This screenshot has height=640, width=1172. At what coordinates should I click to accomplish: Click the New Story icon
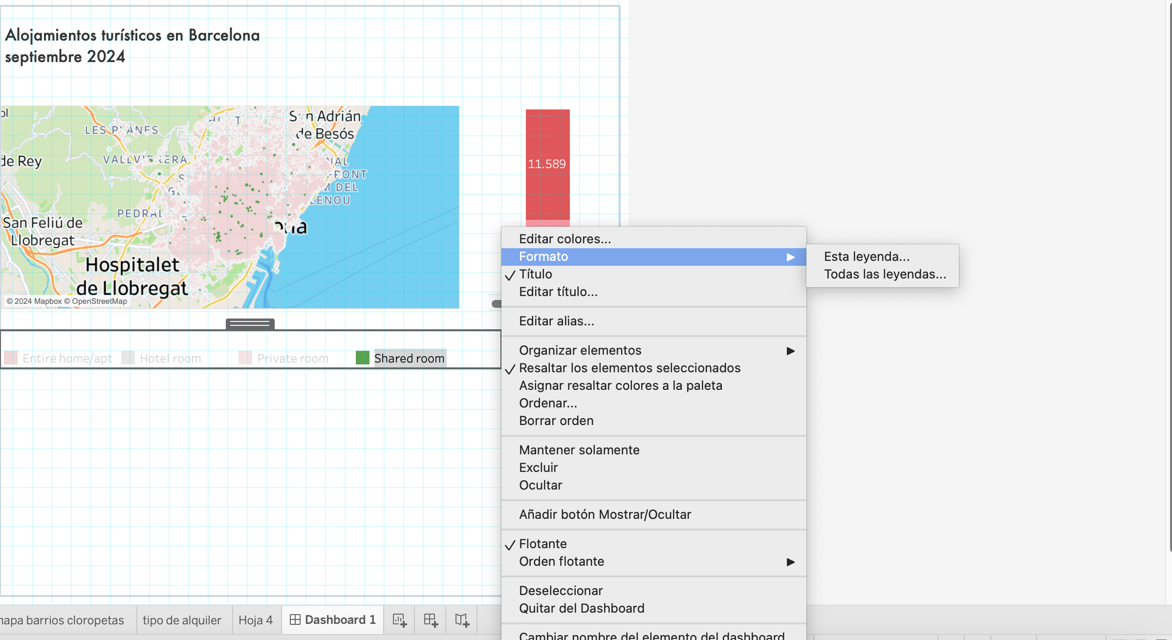tap(462, 620)
